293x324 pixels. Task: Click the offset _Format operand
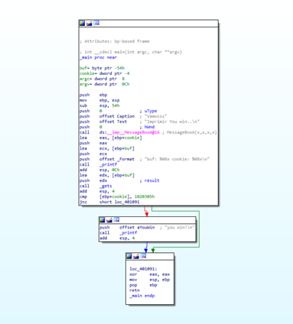(117, 159)
